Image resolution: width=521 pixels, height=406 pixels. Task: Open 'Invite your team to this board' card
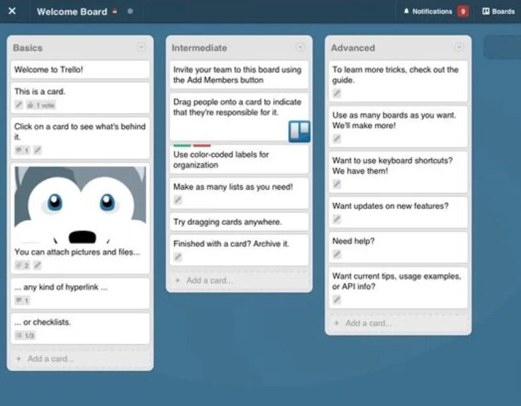click(x=239, y=75)
